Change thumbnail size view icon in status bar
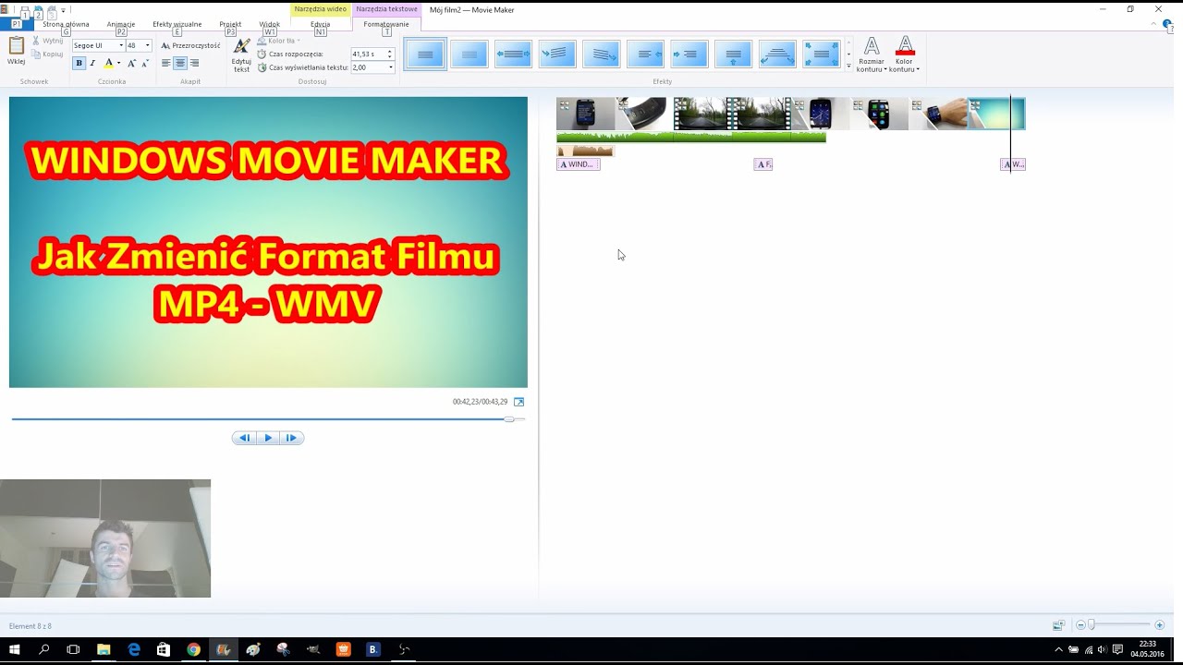Screen dimensions: 1183x665 (1058, 625)
